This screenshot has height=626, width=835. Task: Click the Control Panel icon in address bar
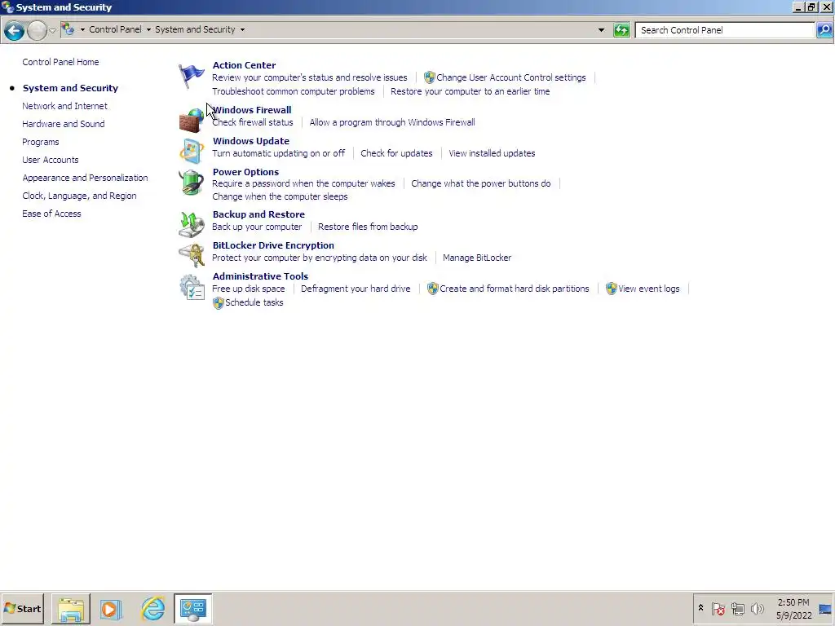[68, 29]
